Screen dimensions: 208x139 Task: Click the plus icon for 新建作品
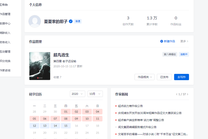coord(161,41)
